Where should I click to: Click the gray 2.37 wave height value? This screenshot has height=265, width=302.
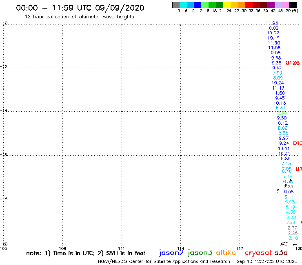(x=292, y=228)
